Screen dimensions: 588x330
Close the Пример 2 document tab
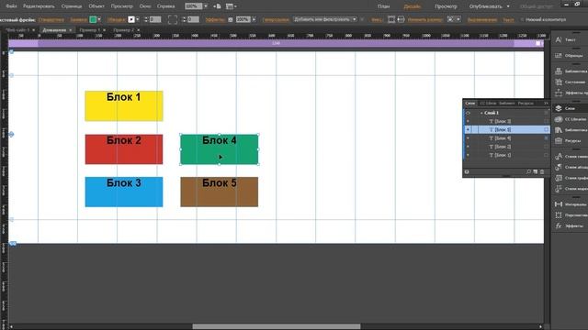tap(139, 30)
